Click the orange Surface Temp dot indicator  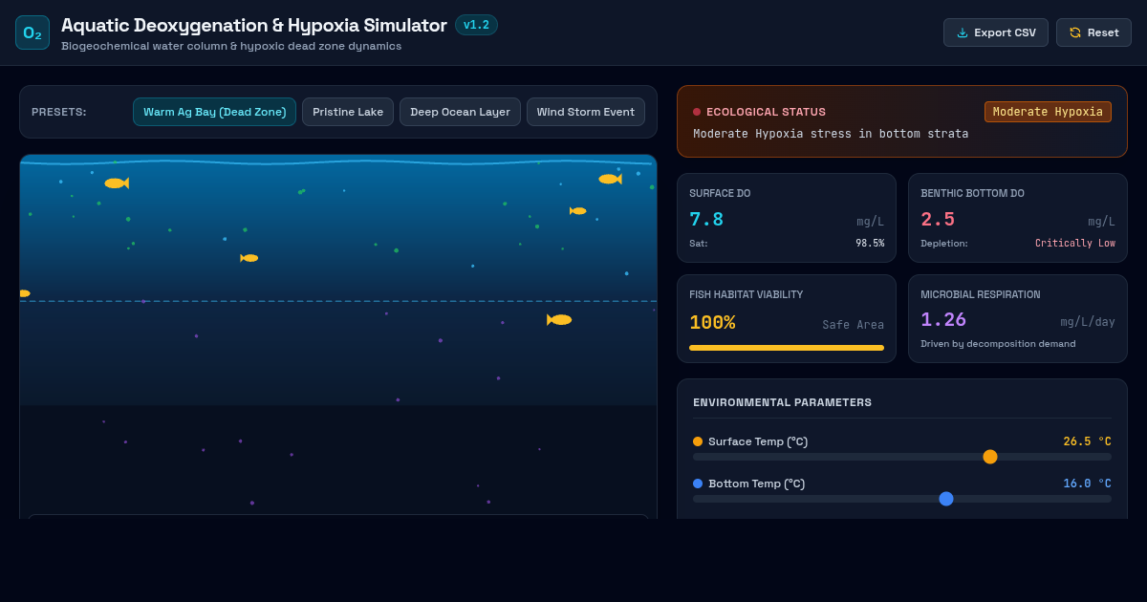[x=698, y=441]
